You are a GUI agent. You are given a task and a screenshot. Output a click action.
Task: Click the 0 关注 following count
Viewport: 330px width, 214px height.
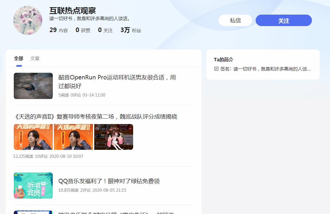[x=105, y=30]
